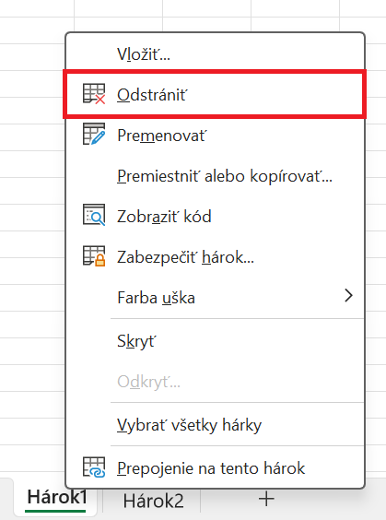The image size is (386, 520).
Task: Click the sheet link icon
Action: pos(94,467)
